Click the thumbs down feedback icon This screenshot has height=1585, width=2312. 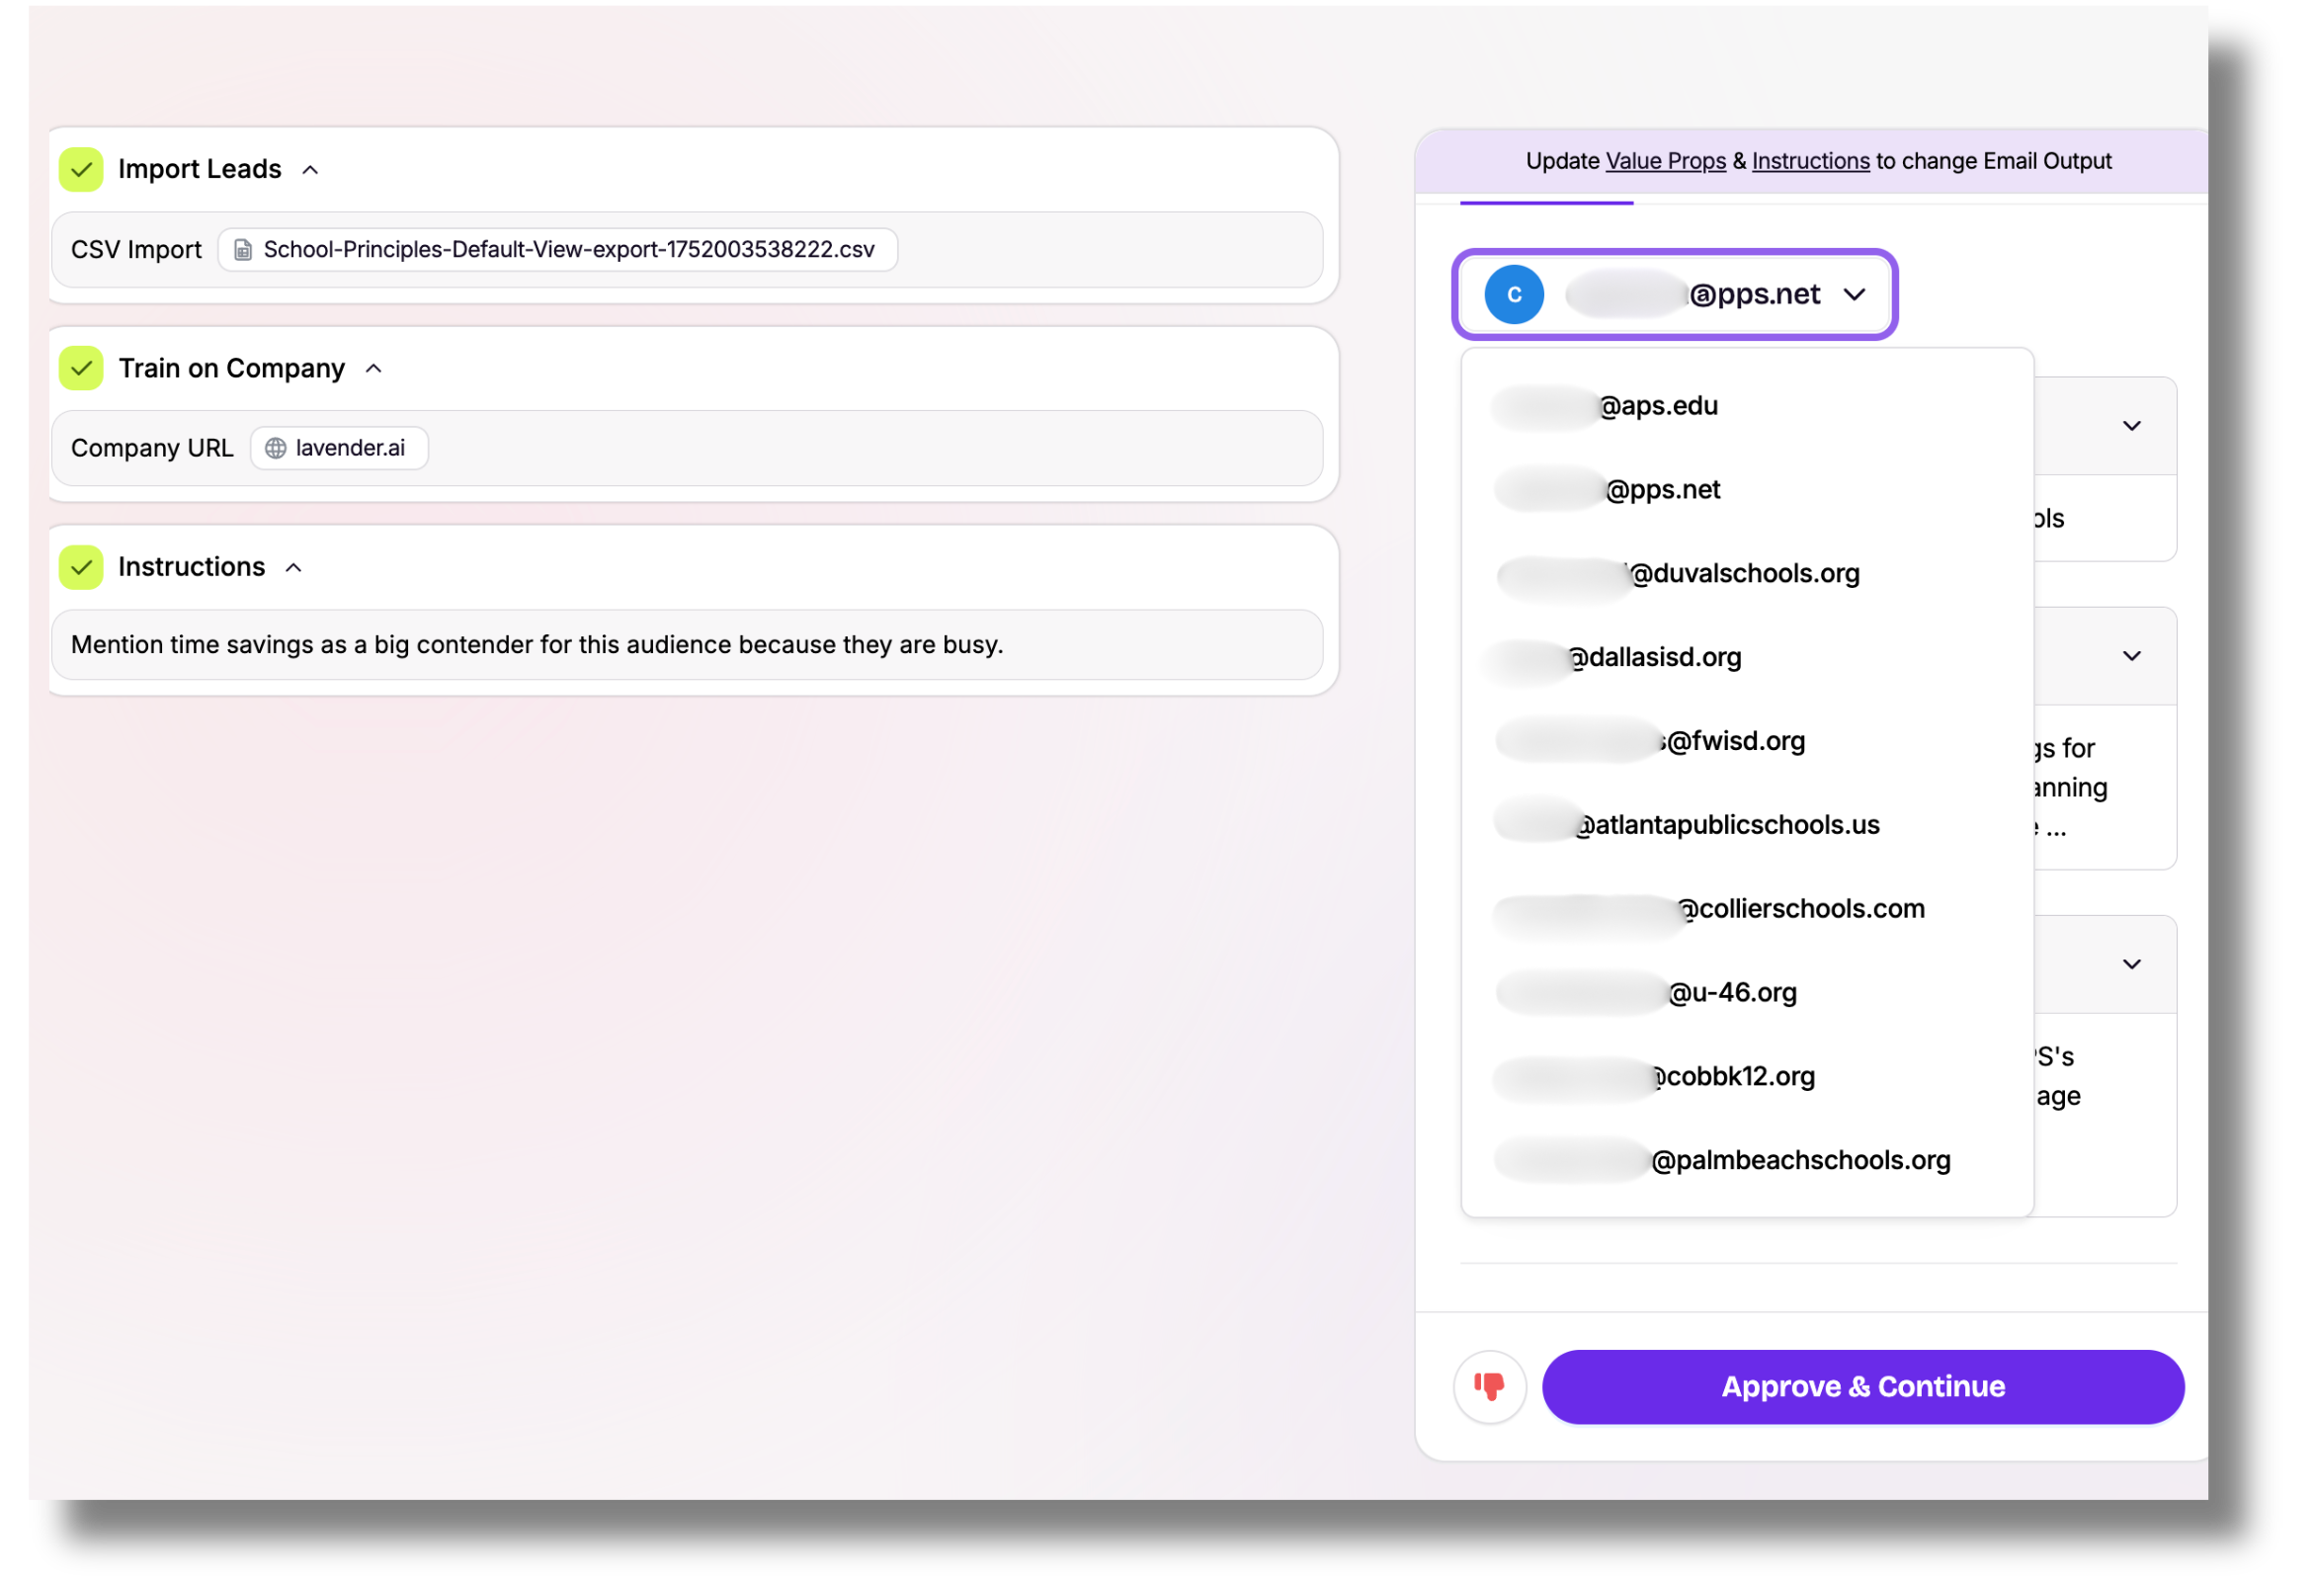click(1489, 1386)
